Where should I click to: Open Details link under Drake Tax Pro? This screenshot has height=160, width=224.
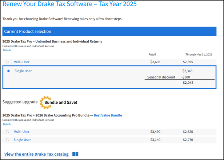click(x=8, y=50)
